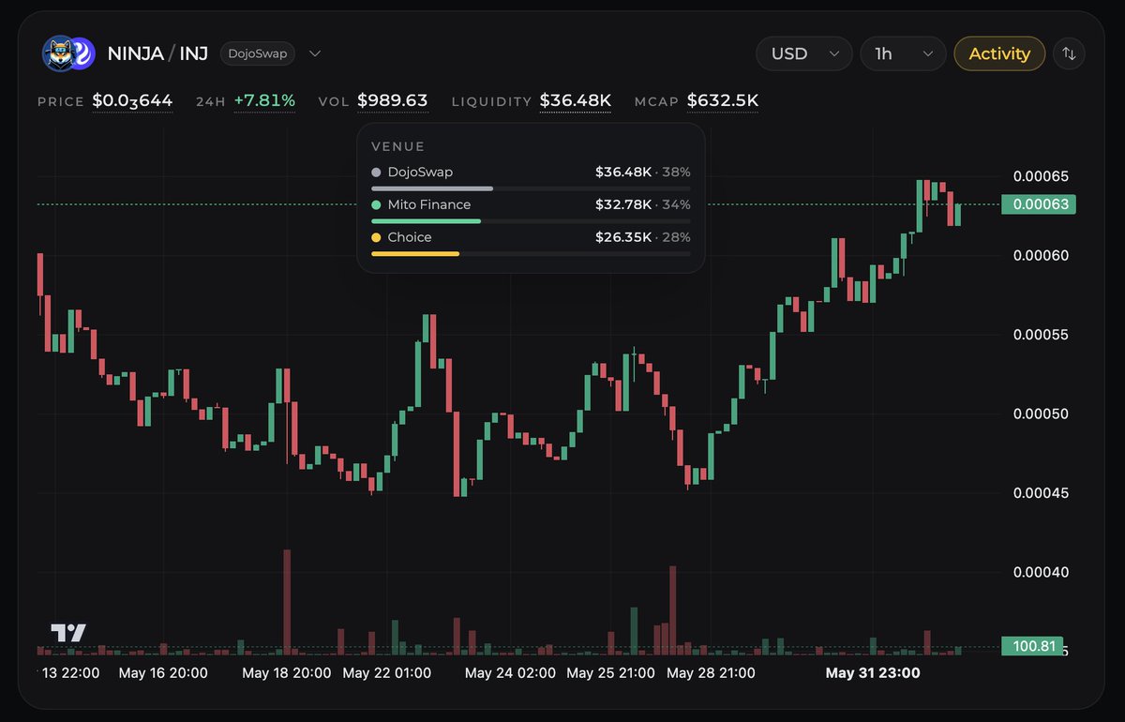This screenshot has width=1125, height=722.
Task: Open the USD currency dropdown
Action: (x=804, y=53)
